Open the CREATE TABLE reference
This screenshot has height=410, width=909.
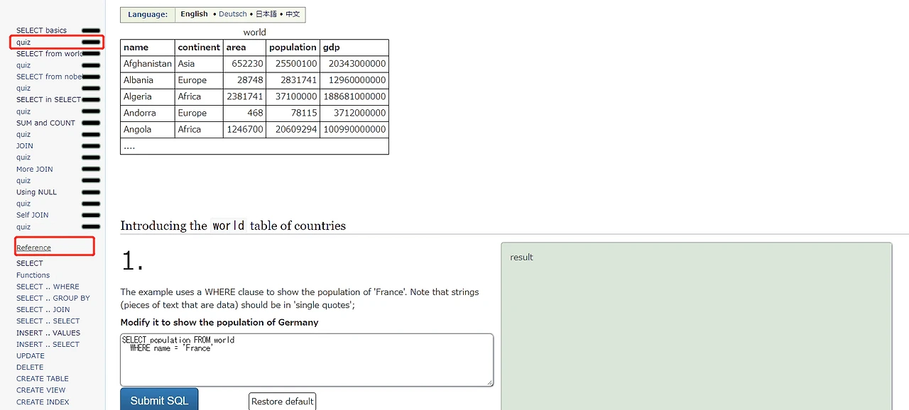coord(43,379)
